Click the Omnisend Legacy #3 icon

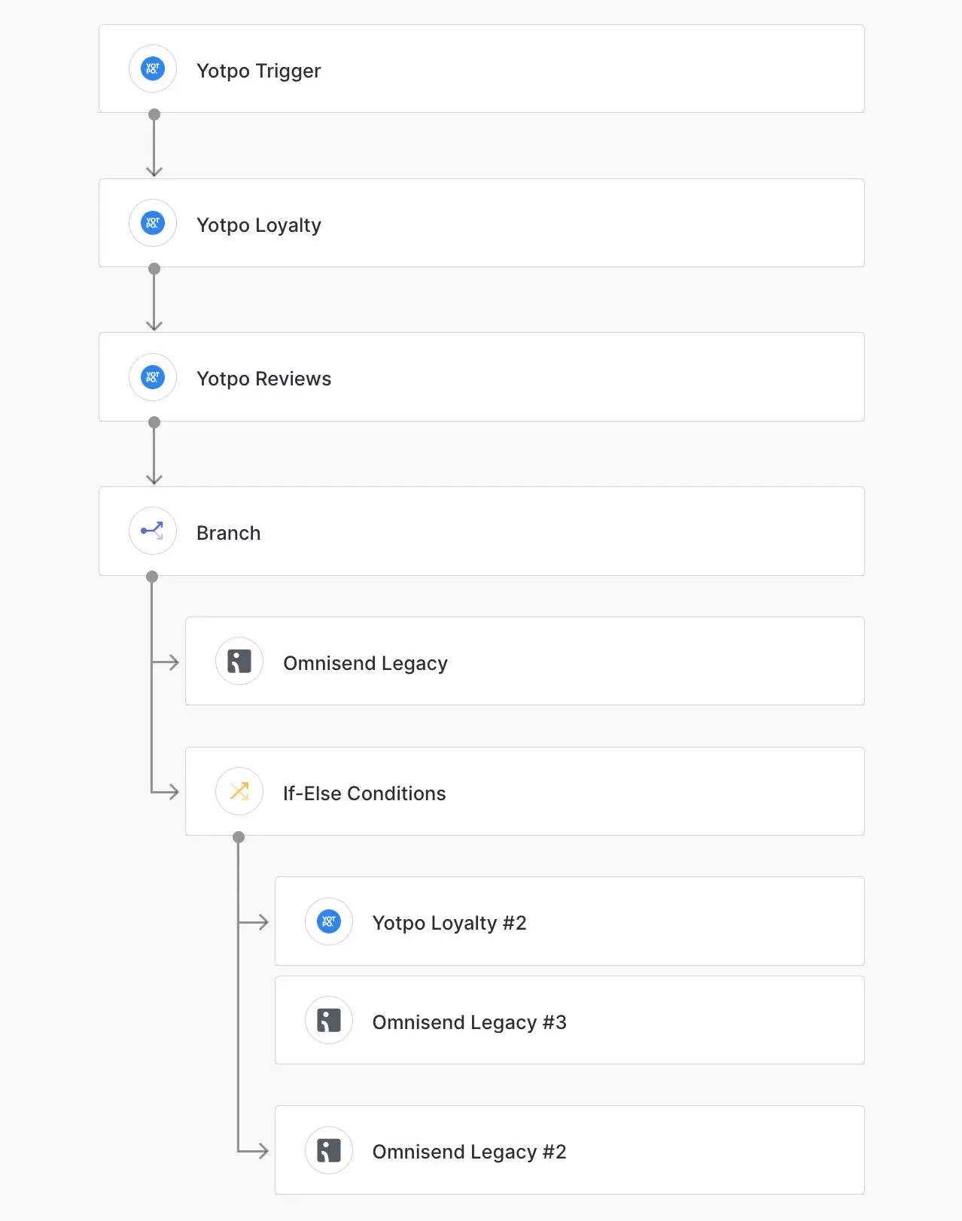point(329,1021)
